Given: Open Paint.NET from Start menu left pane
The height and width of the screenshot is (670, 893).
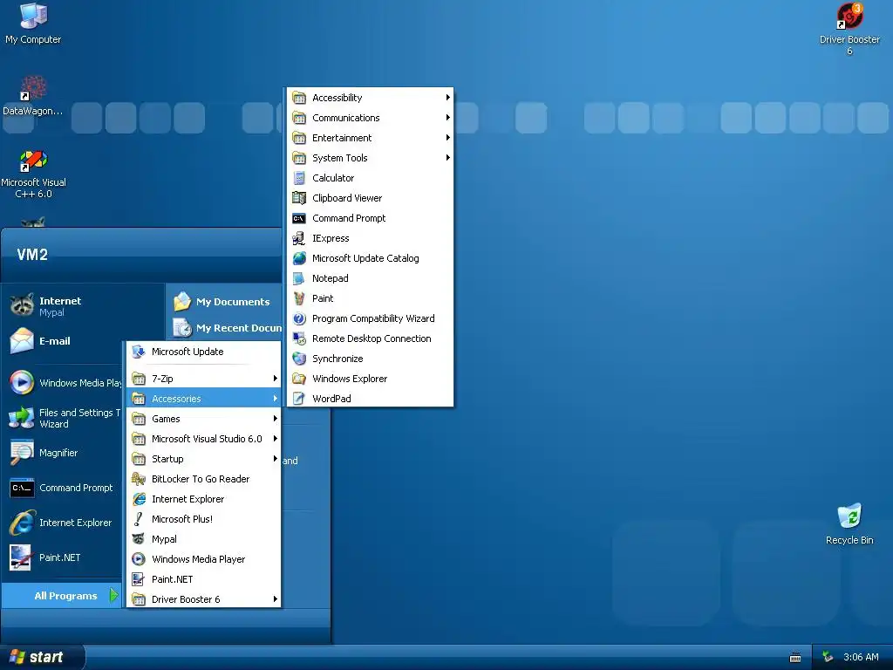Looking at the screenshot, I should pyautogui.click(x=64, y=557).
